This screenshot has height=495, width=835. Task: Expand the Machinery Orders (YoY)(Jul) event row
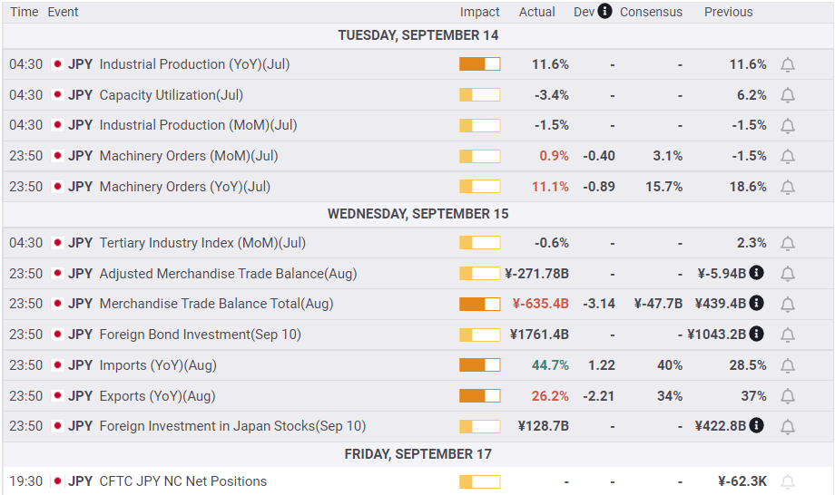pos(184,187)
